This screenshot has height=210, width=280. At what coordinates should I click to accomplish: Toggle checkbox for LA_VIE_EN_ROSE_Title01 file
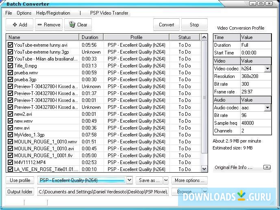[x=10, y=169]
